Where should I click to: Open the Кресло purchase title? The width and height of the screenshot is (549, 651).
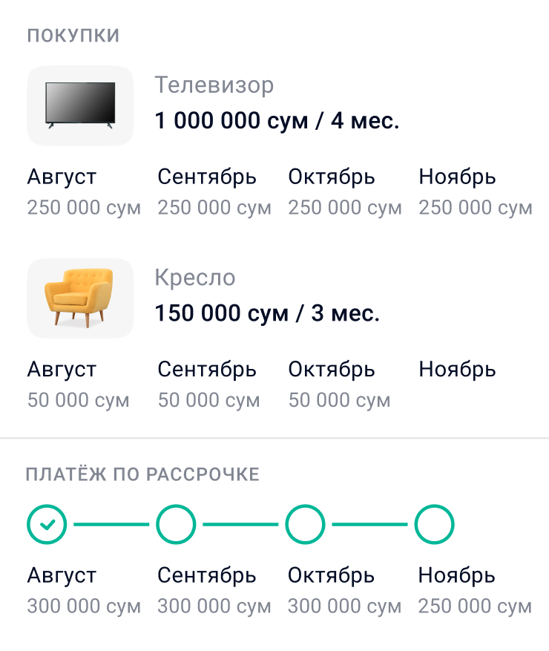point(195,278)
